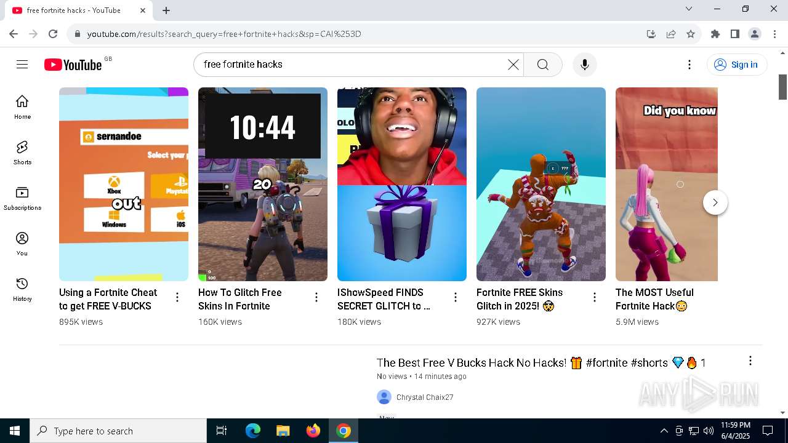Open options for 'Using a Fortnite Cheat' short
Image resolution: width=788 pixels, height=443 pixels.
177,298
